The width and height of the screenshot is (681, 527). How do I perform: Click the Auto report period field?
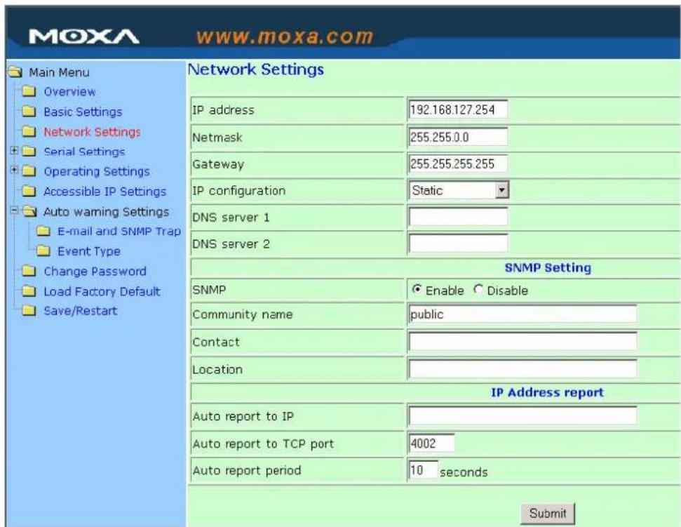[x=423, y=470]
